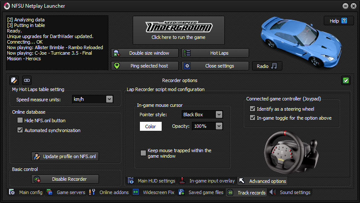Open Hot Laps button label
Image resolution: width=360 pixels, height=203 pixels.
(219, 53)
